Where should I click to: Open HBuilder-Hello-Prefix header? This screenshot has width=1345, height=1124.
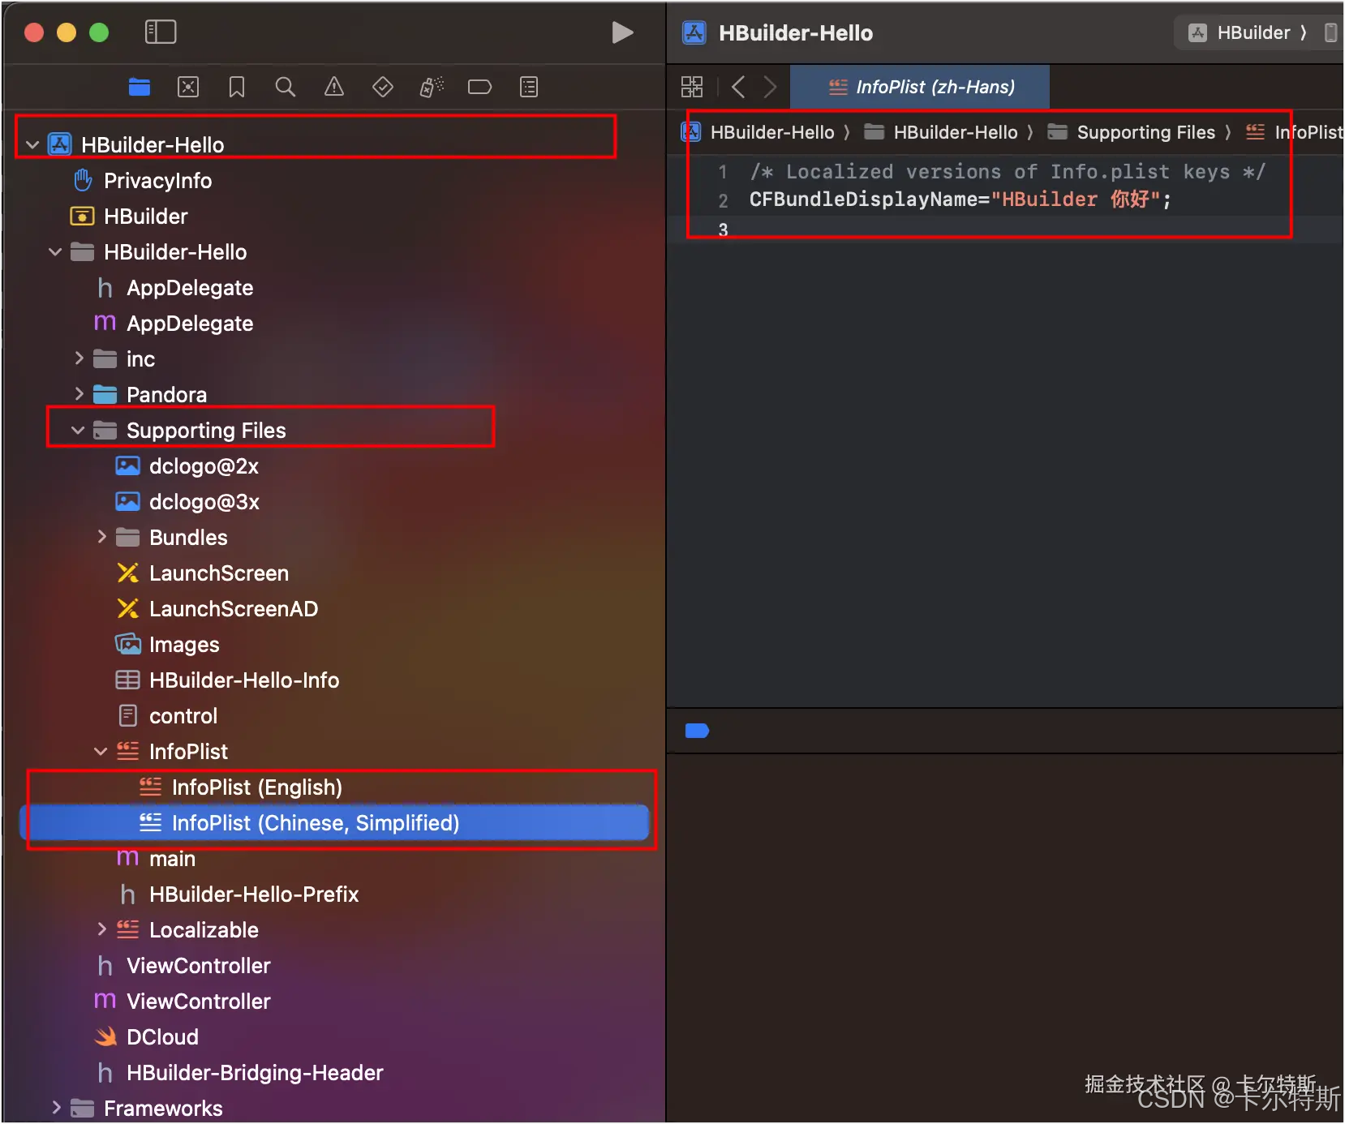[254, 894]
